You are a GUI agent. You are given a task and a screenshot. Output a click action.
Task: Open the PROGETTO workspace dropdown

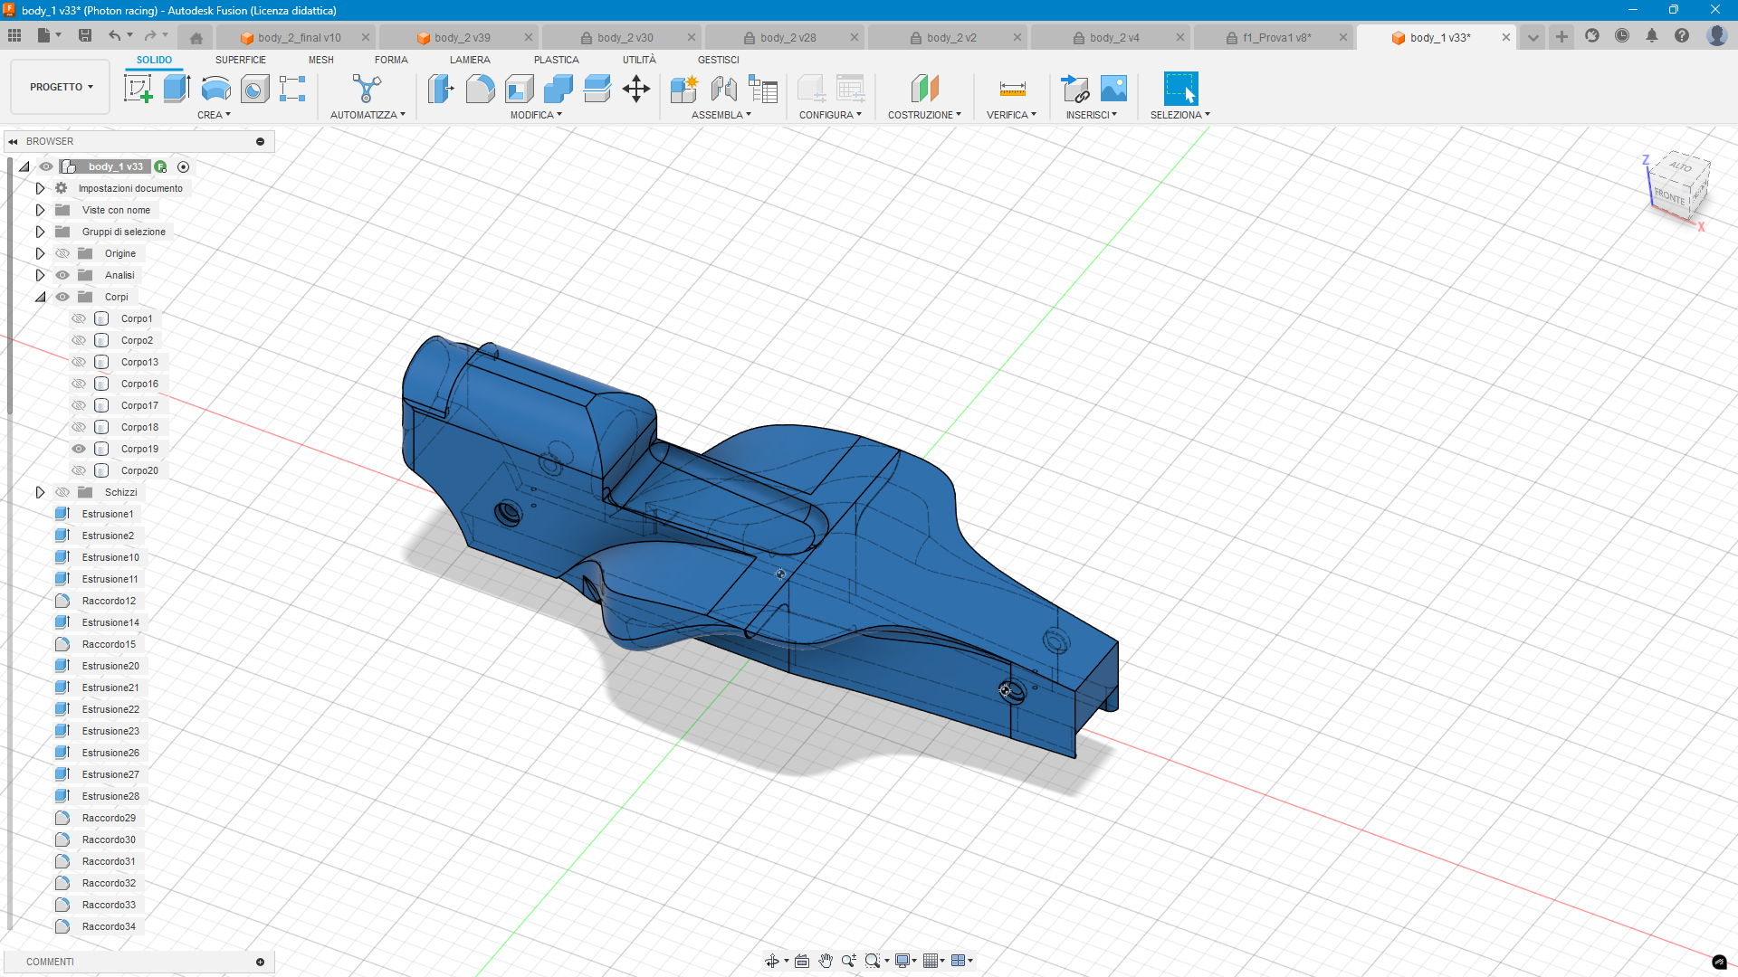coord(61,87)
